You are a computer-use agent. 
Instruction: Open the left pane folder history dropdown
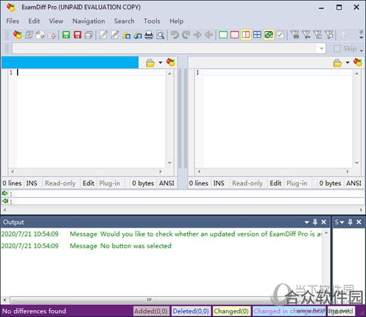[160, 63]
